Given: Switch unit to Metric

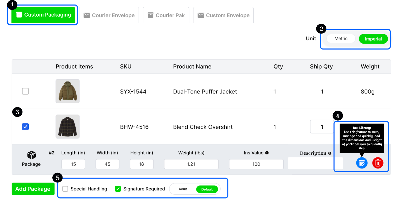Looking at the screenshot, I should [341, 39].
